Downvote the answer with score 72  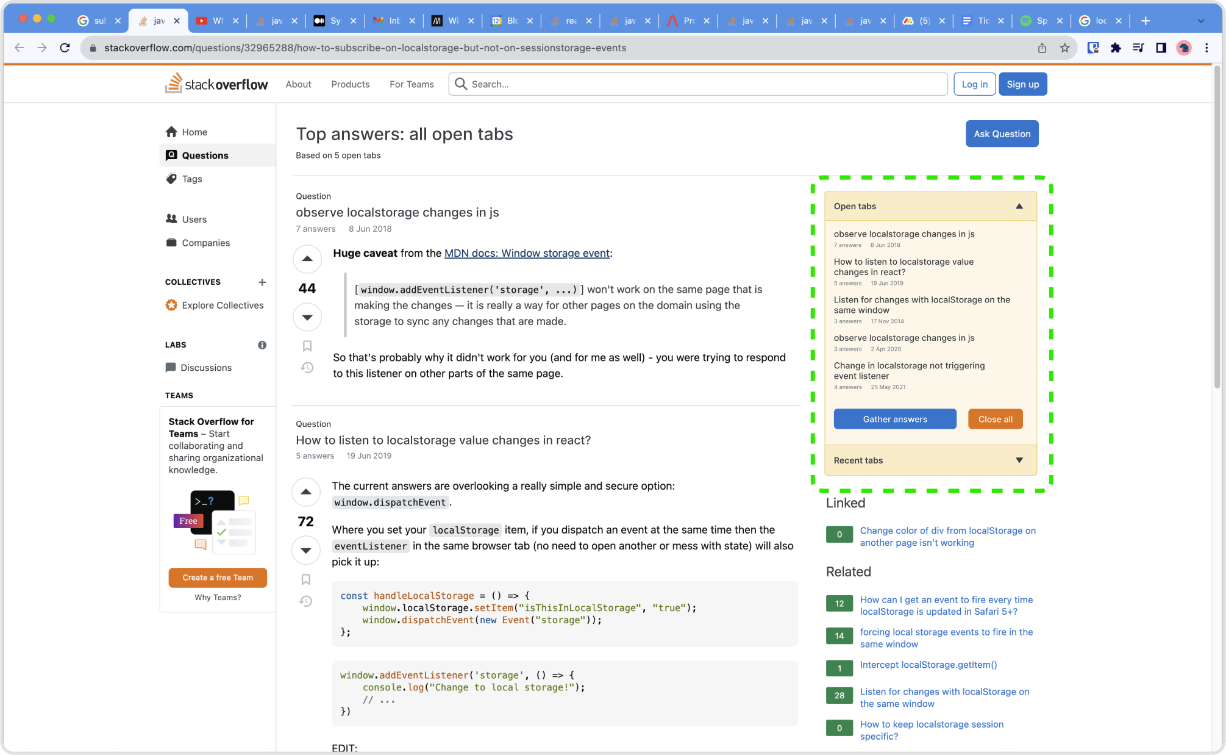point(306,550)
